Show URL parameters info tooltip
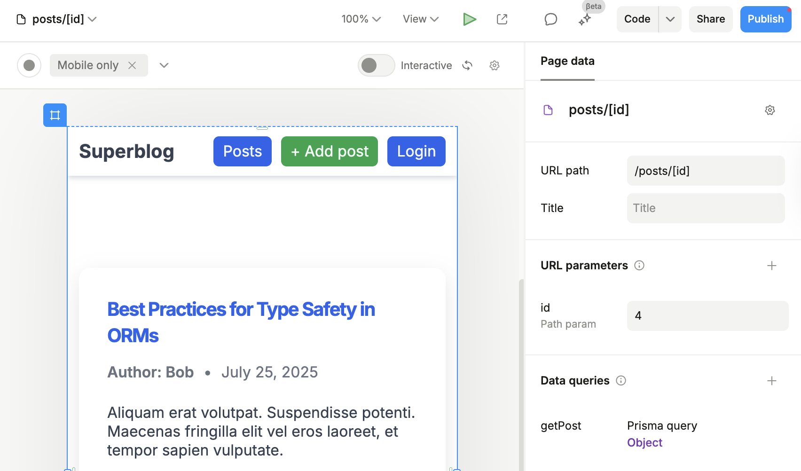The height and width of the screenshot is (471, 801). pos(639,266)
